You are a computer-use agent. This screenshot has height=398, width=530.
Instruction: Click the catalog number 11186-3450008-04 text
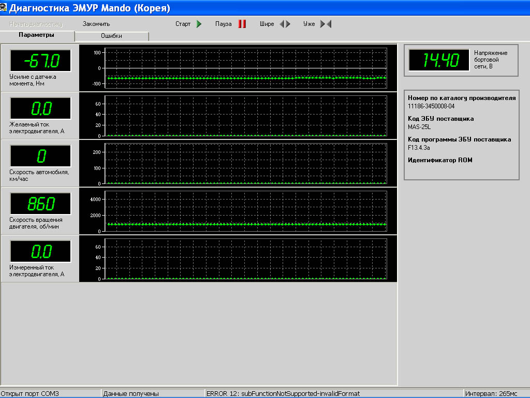click(x=431, y=106)
